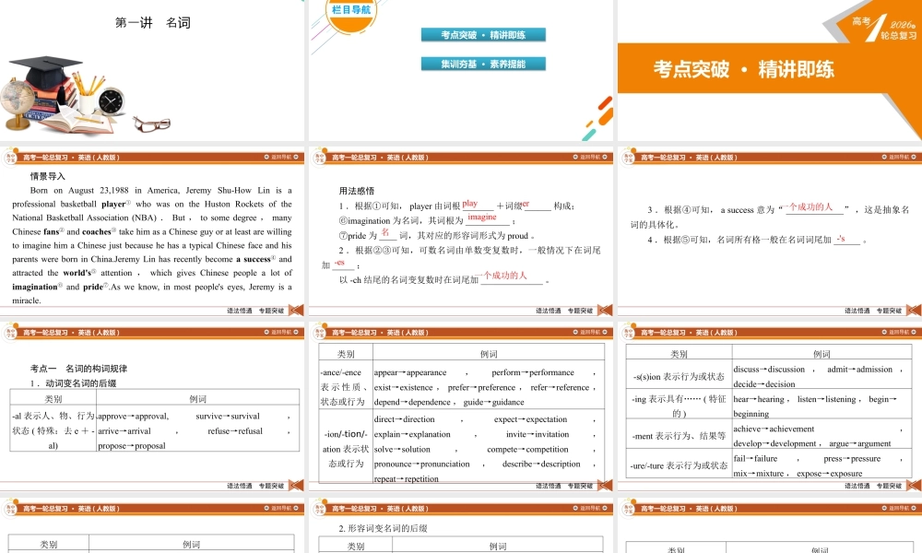The width and height of the screenshot is (922, 553).
Task: Go to 语法悟通 from the -ance/-ence slide footer
Action: coord(549,486)
